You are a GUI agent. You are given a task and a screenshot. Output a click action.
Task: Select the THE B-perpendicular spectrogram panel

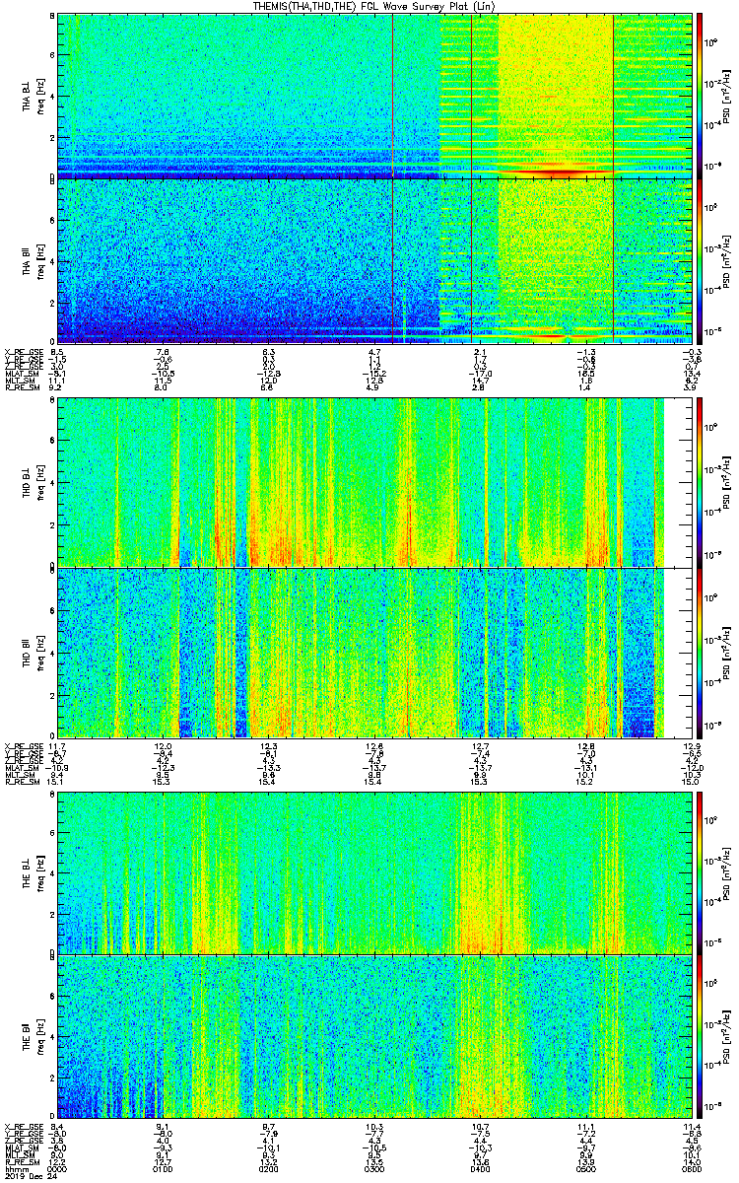point(373,871)
